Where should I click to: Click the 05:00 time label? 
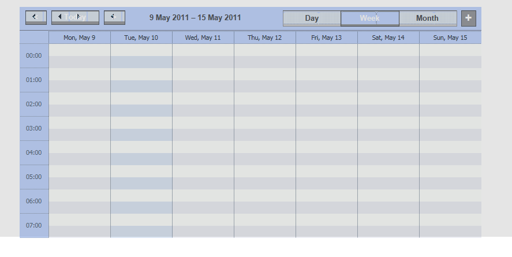click(34, 177)
